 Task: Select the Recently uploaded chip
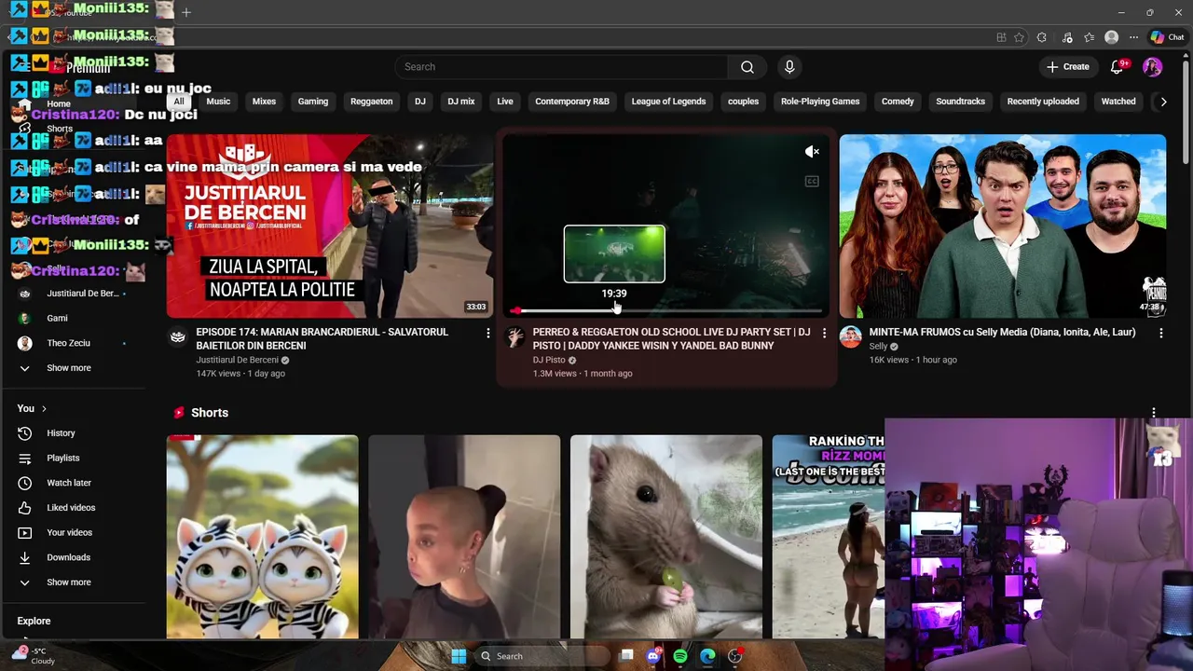tap(1043, 102)
